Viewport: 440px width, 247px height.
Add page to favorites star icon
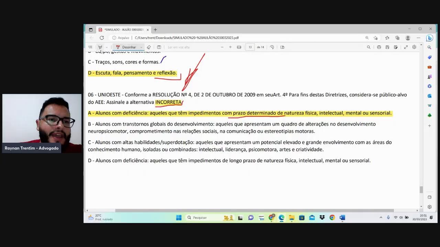(375, 38)
